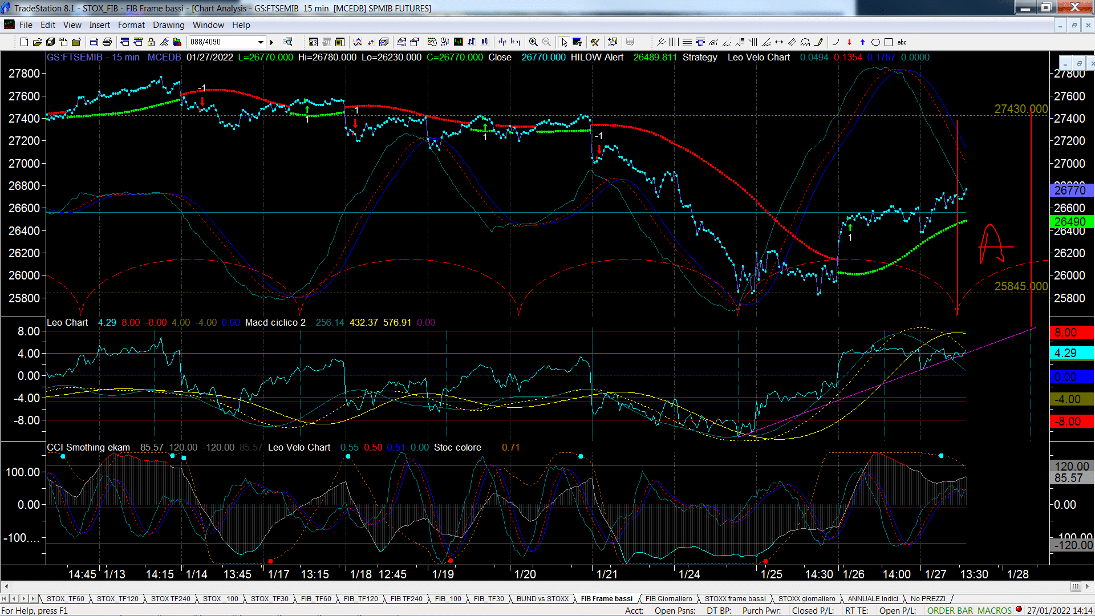This screenshot has width=1095, height=616.
Task: Select the vertical lines drawing tool
Action: click(674, 42)
